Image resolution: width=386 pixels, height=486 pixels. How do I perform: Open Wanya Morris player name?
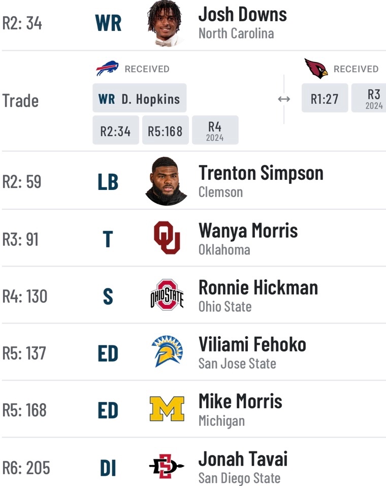pyautogui.click(x=248, y=231)
